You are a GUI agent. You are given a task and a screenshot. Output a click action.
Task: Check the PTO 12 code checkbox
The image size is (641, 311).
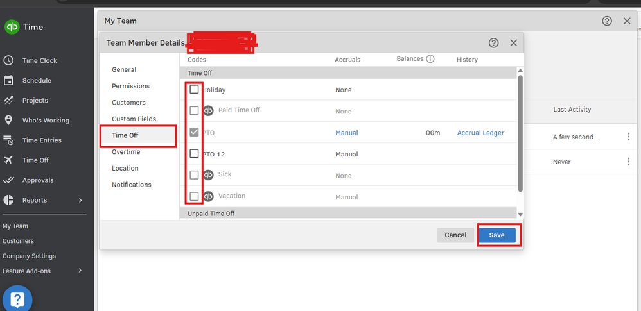(194, 153)
